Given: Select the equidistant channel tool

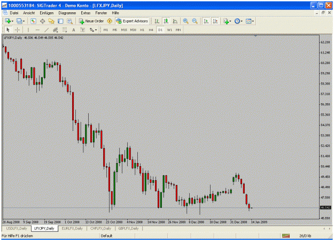Looking at the screenshot, I should (x=56, y=30).
